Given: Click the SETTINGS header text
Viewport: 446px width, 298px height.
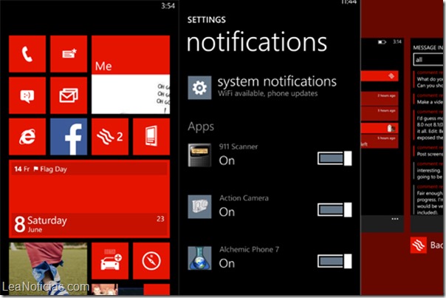Looking at the screenshot, I should (x=207, y=20).
